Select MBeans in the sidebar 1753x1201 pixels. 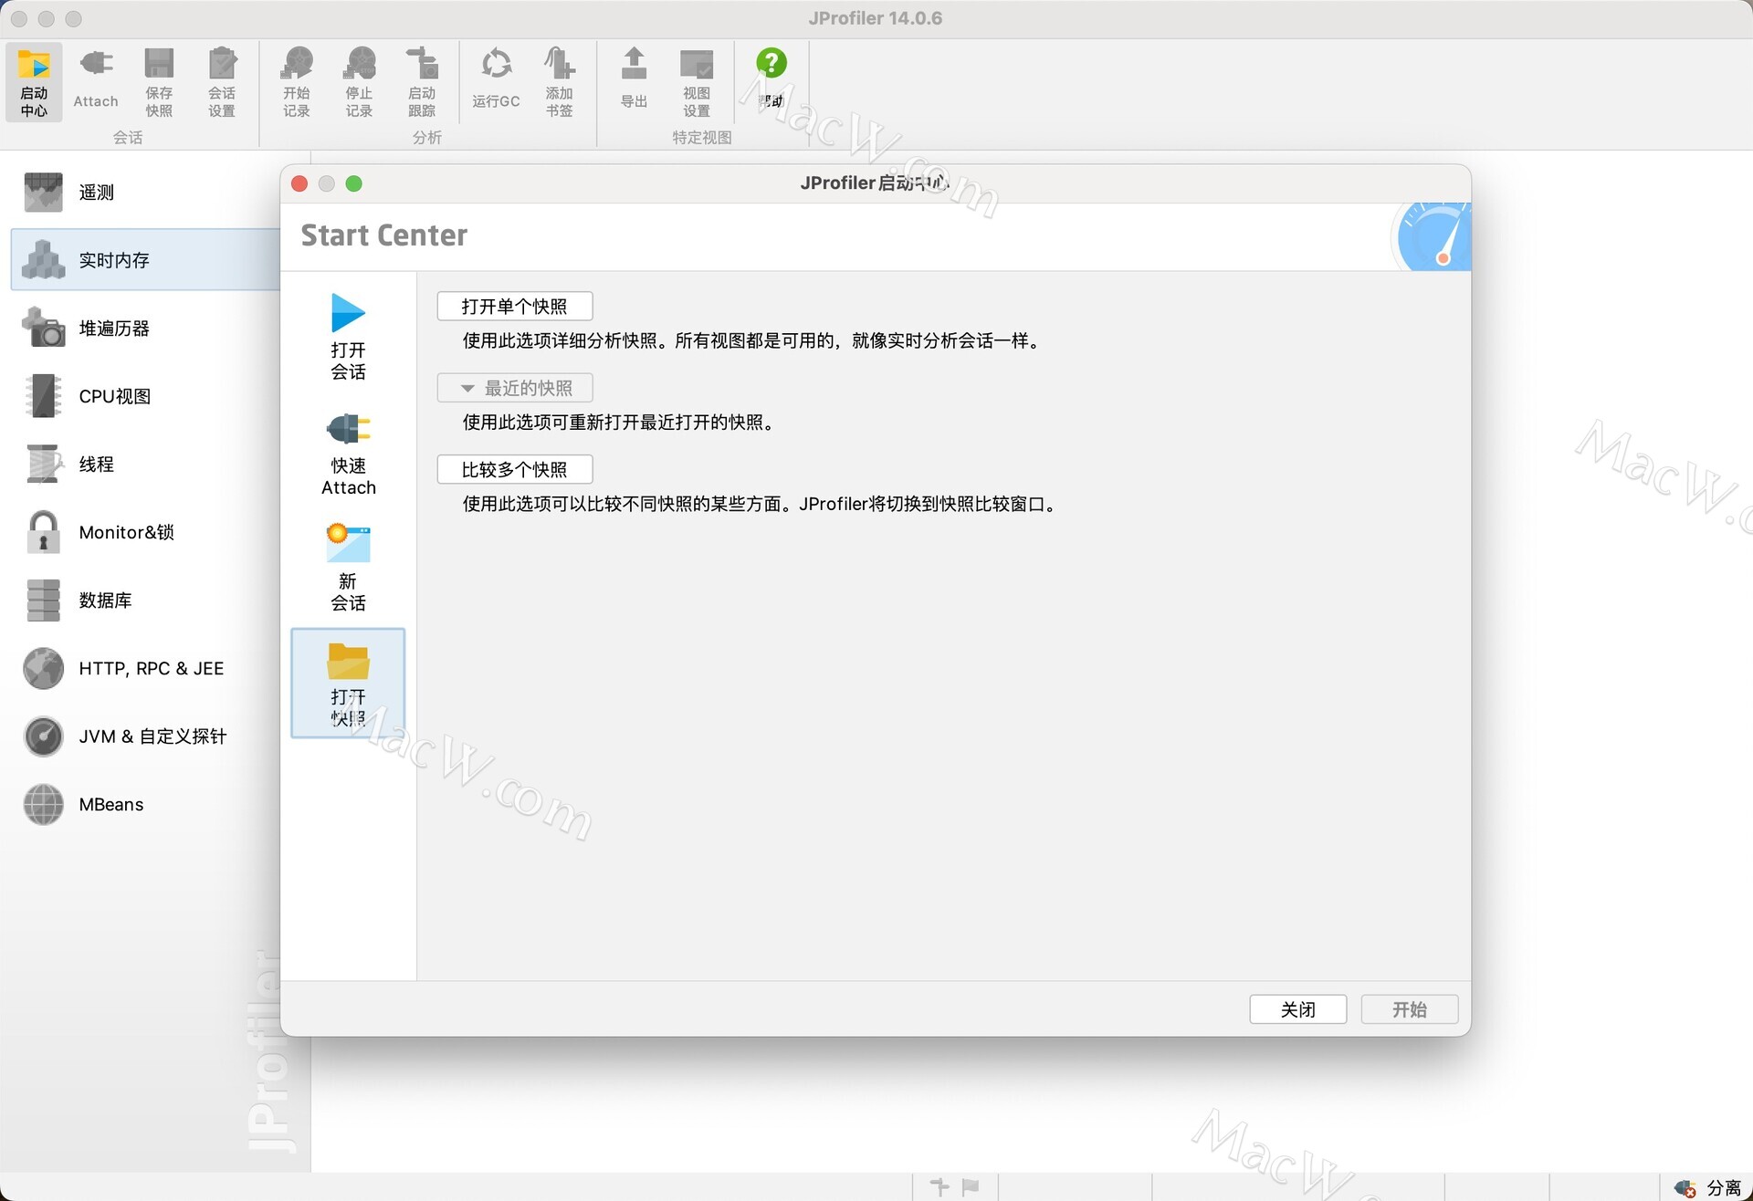coord(146,804)
